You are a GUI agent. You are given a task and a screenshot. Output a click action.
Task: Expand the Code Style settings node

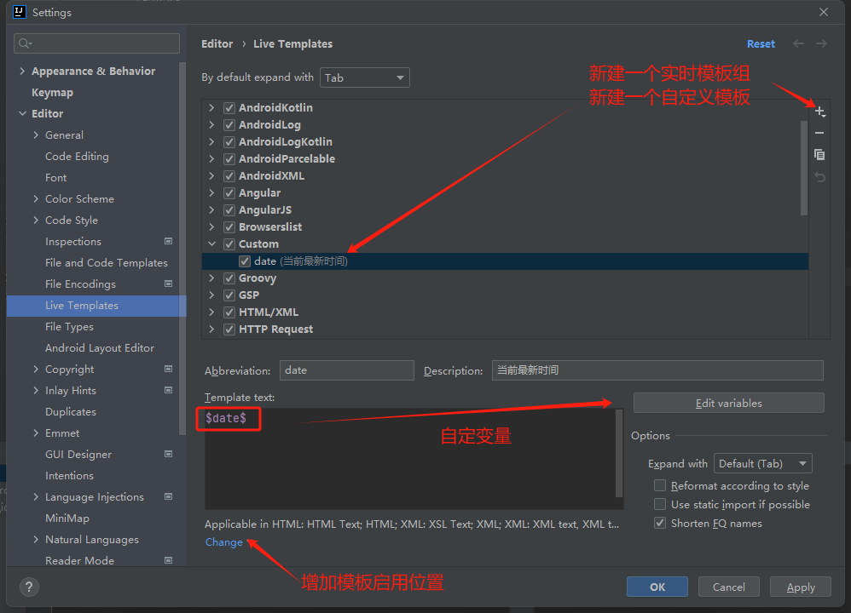(36, 220)
